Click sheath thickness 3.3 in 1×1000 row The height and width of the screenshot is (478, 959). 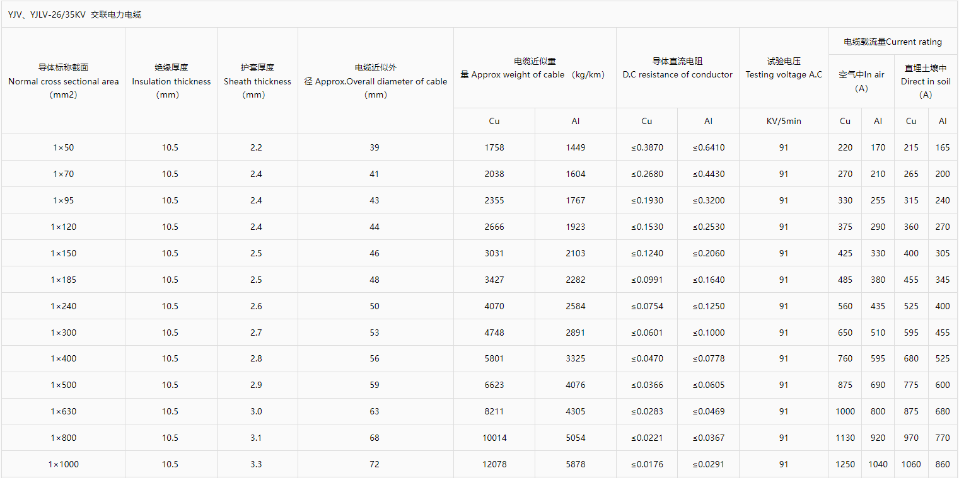click(256, 464)
